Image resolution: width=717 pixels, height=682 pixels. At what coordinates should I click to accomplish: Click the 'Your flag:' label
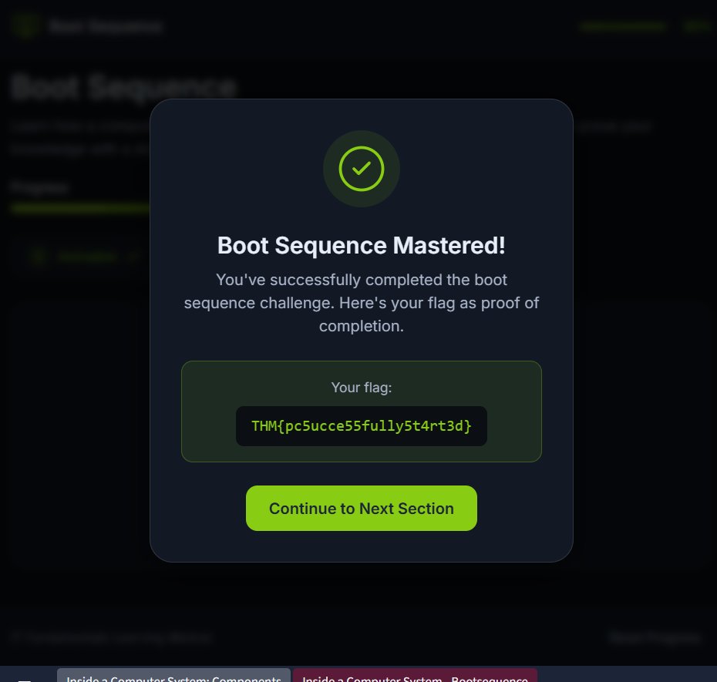pyautogui.click(x=362, y=388)
